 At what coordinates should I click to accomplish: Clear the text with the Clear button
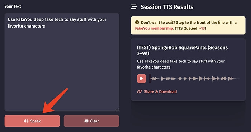coord(91,121)
